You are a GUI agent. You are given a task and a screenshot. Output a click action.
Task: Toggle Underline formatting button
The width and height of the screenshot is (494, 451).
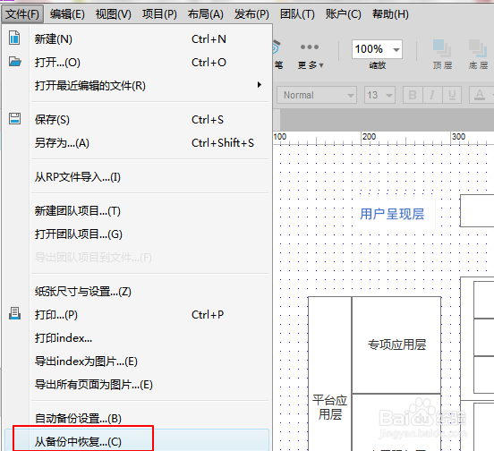point(452,95)
